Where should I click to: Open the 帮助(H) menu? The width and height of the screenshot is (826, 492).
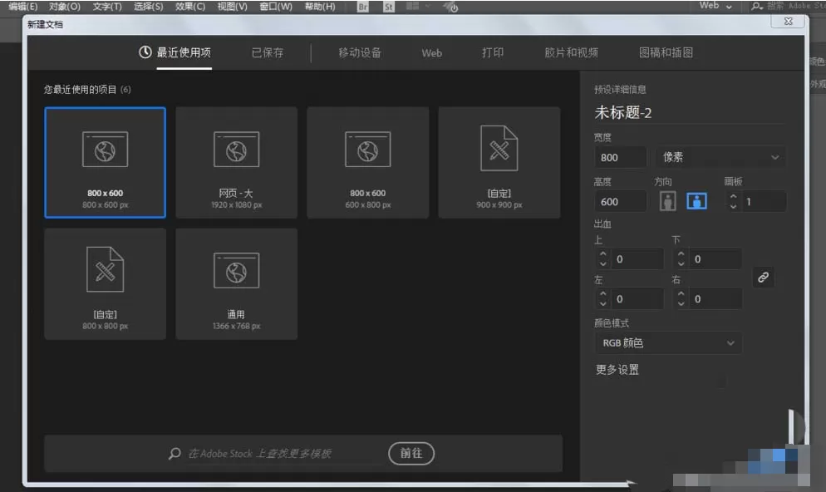point(320,7)
